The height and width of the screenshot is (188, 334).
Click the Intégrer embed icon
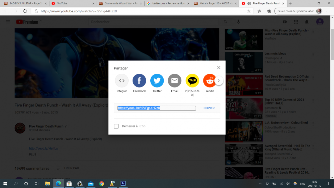122,80
